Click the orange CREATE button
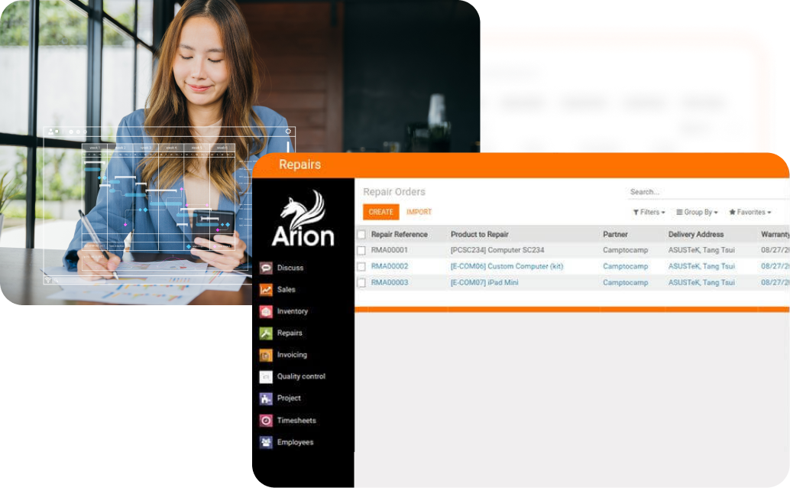Screen dimensions: 790x488 (x=381, y=212)
